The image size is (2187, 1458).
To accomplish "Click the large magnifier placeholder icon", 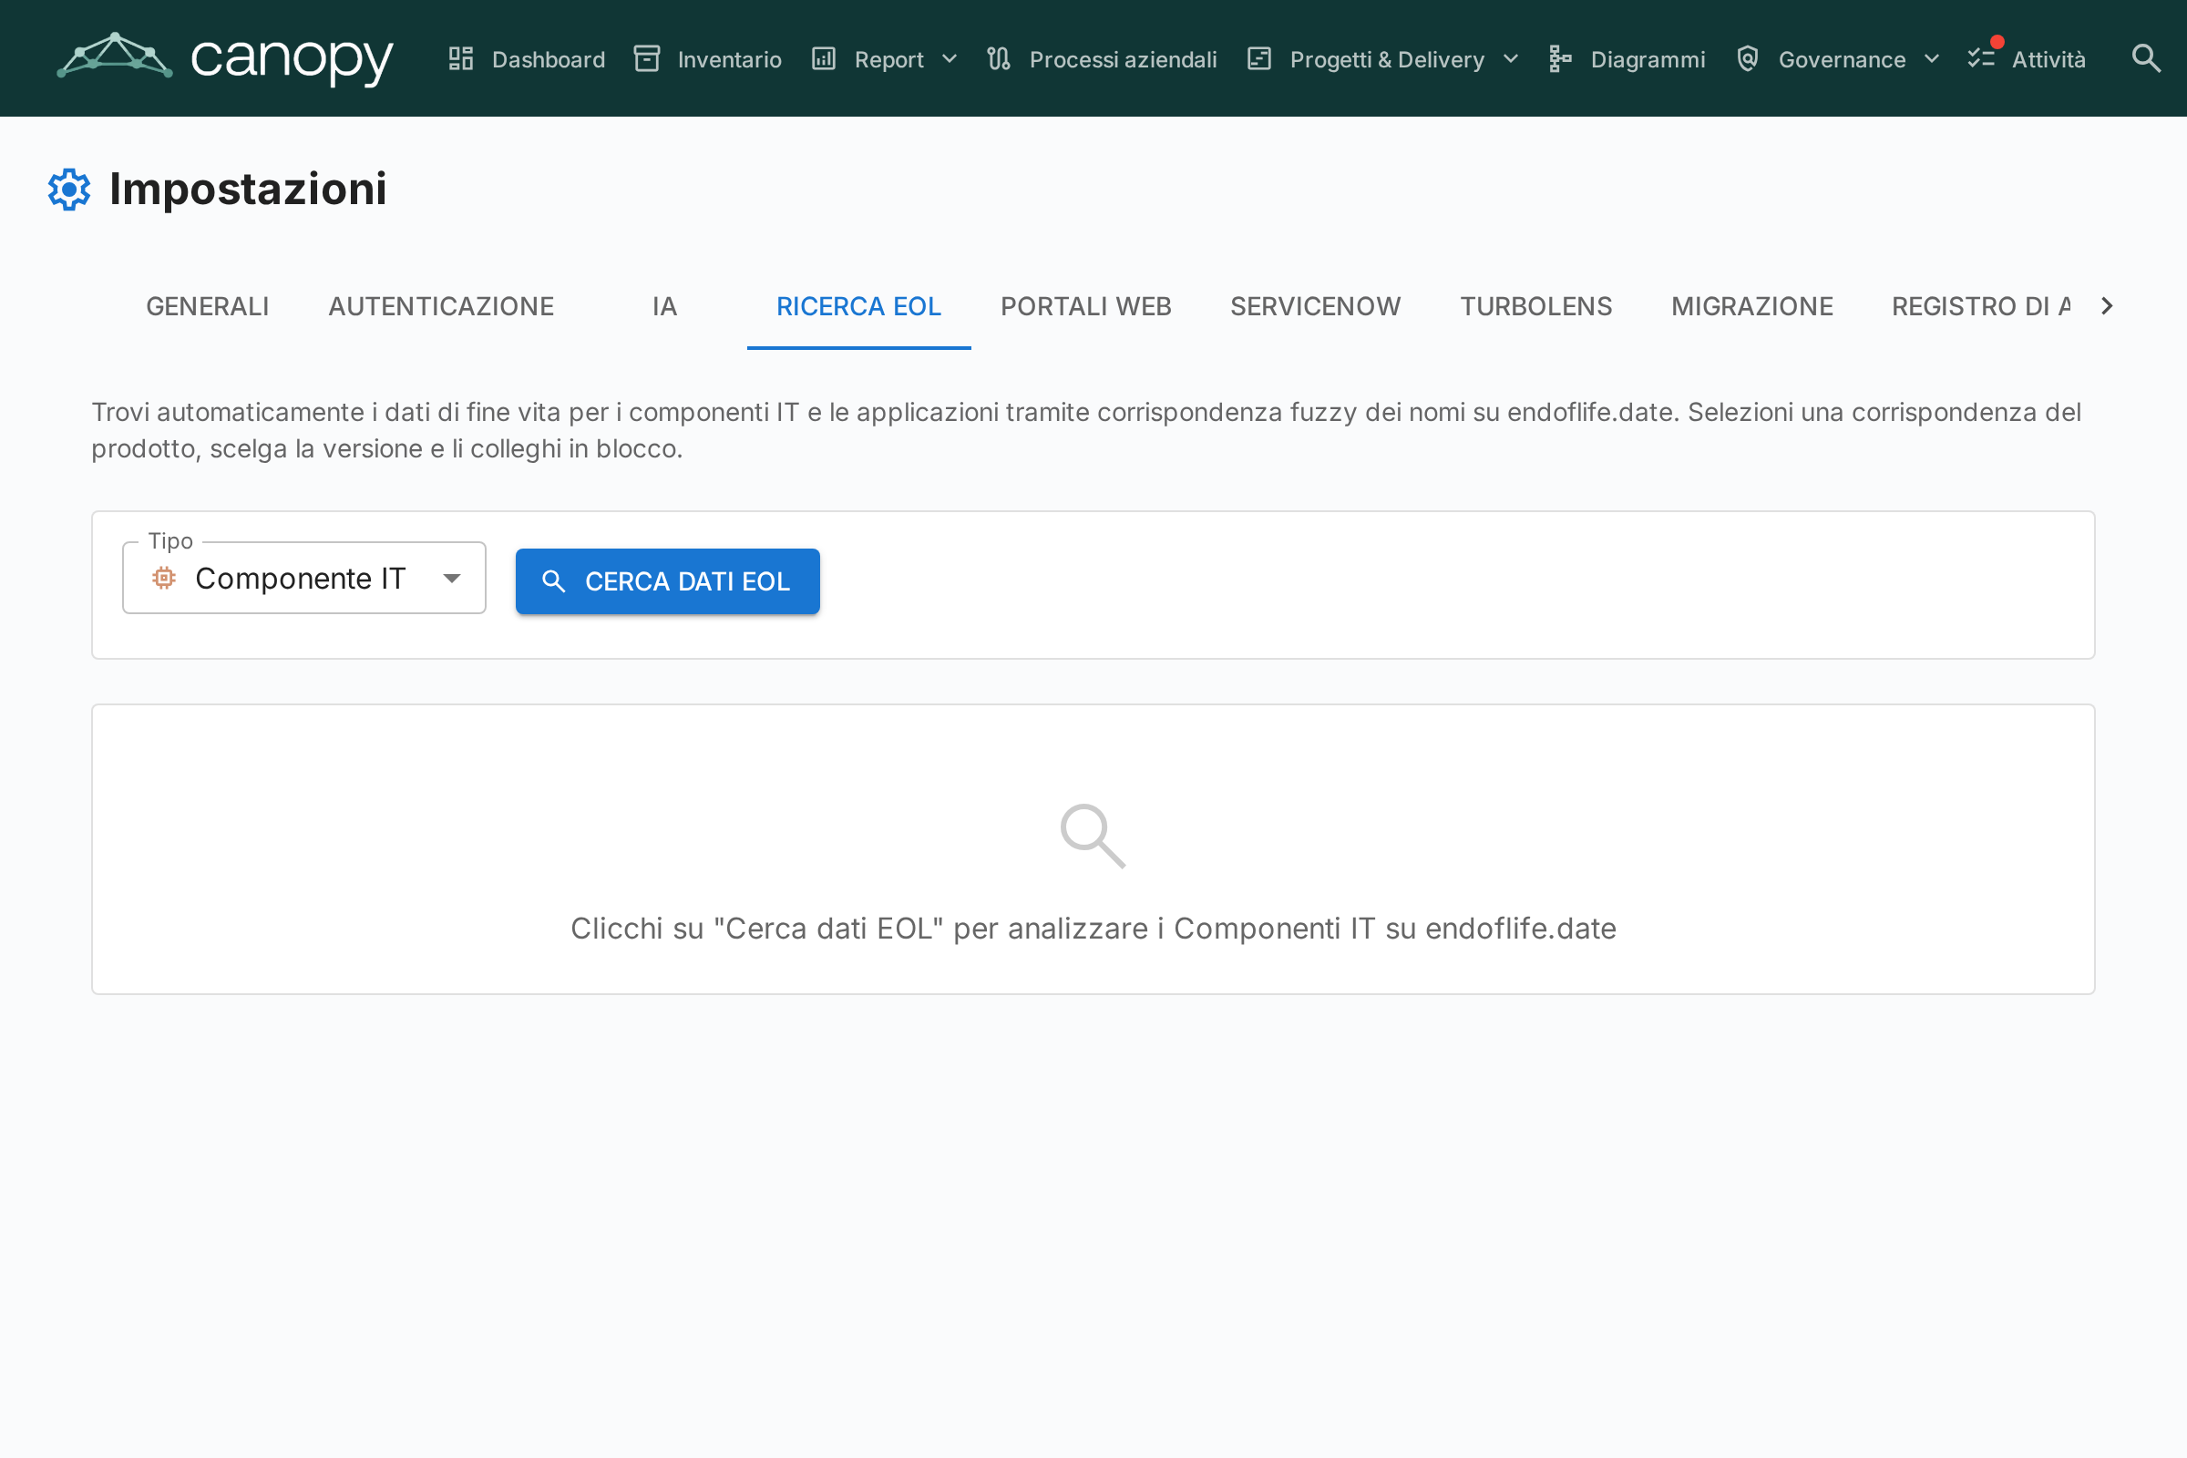I will (1093, 836).
